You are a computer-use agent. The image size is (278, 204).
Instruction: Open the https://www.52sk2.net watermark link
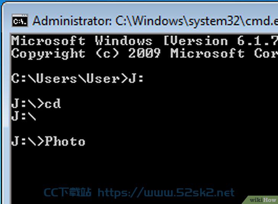pos(166,192)
